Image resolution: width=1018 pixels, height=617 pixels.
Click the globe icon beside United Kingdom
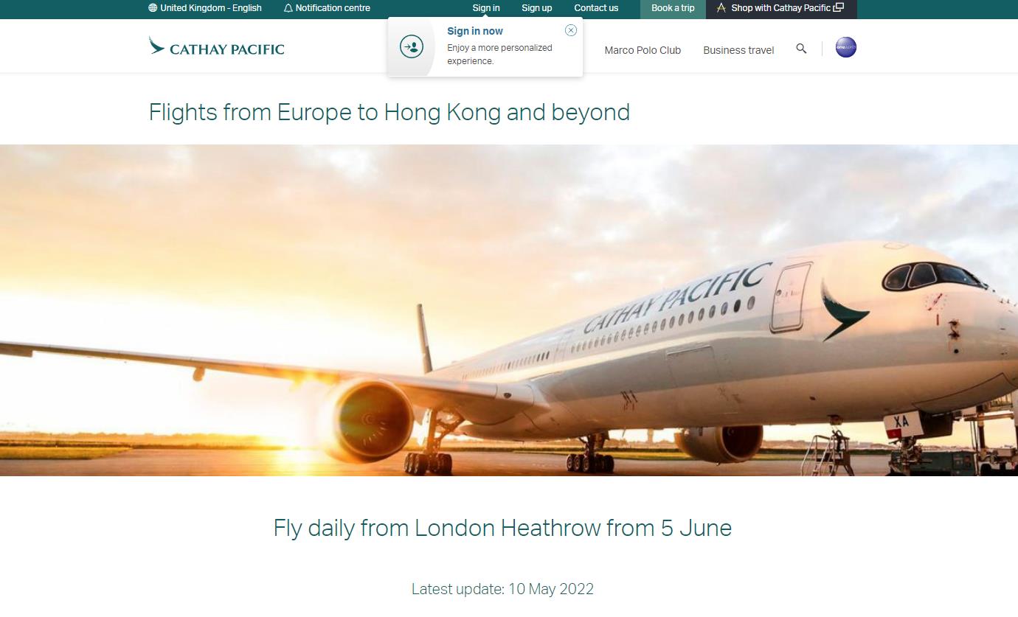[x=153, y=8]
